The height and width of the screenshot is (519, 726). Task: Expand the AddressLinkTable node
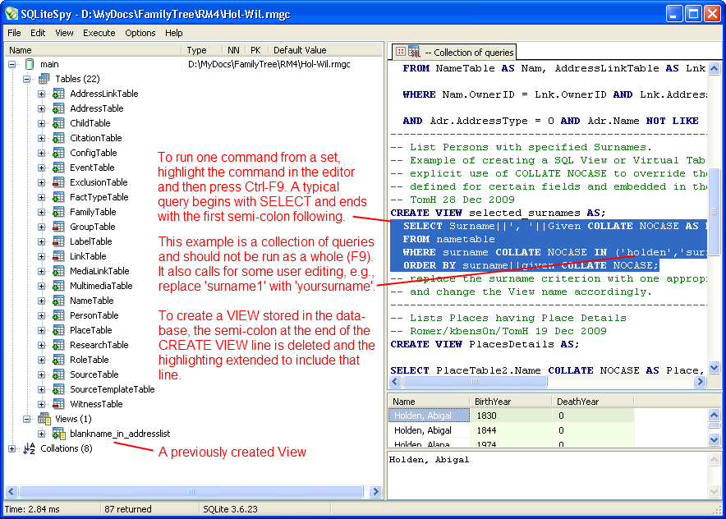pyautogui.click(x=42, y=94)
